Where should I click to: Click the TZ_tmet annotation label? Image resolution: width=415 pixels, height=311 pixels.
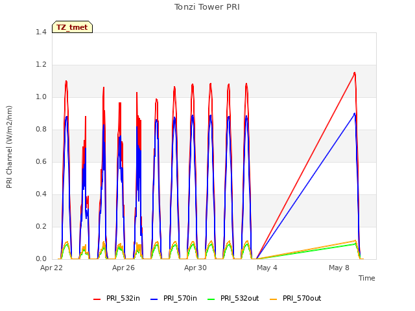tap(72, 27)
